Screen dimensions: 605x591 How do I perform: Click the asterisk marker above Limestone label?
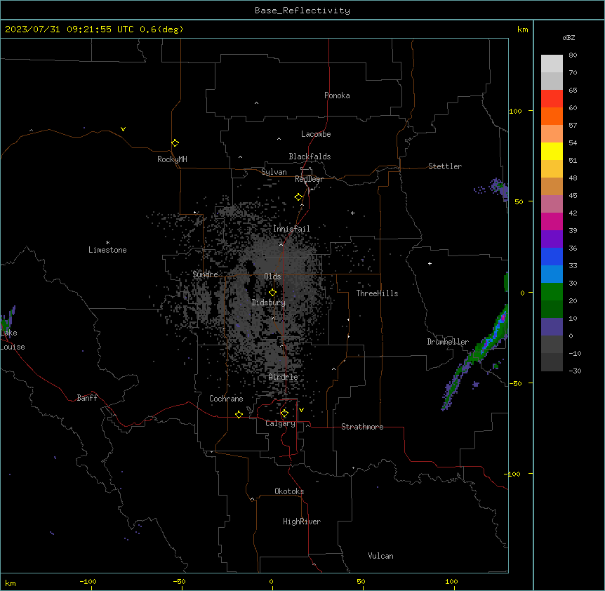[x=107, y=243]
